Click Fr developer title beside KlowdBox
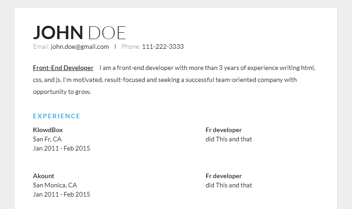352x209 pixels. point(223,130)
